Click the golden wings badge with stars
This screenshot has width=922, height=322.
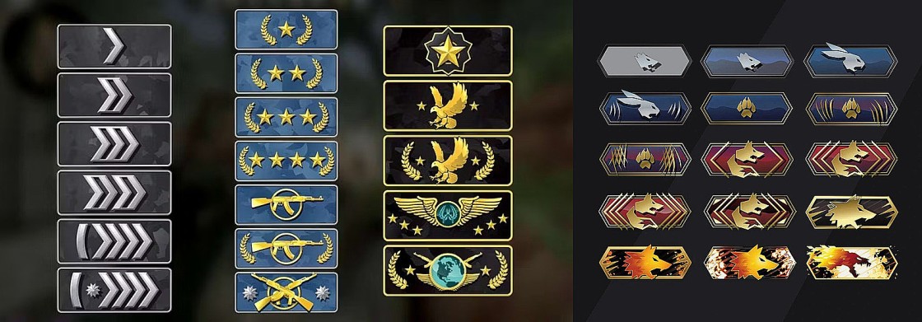[448, 216]
